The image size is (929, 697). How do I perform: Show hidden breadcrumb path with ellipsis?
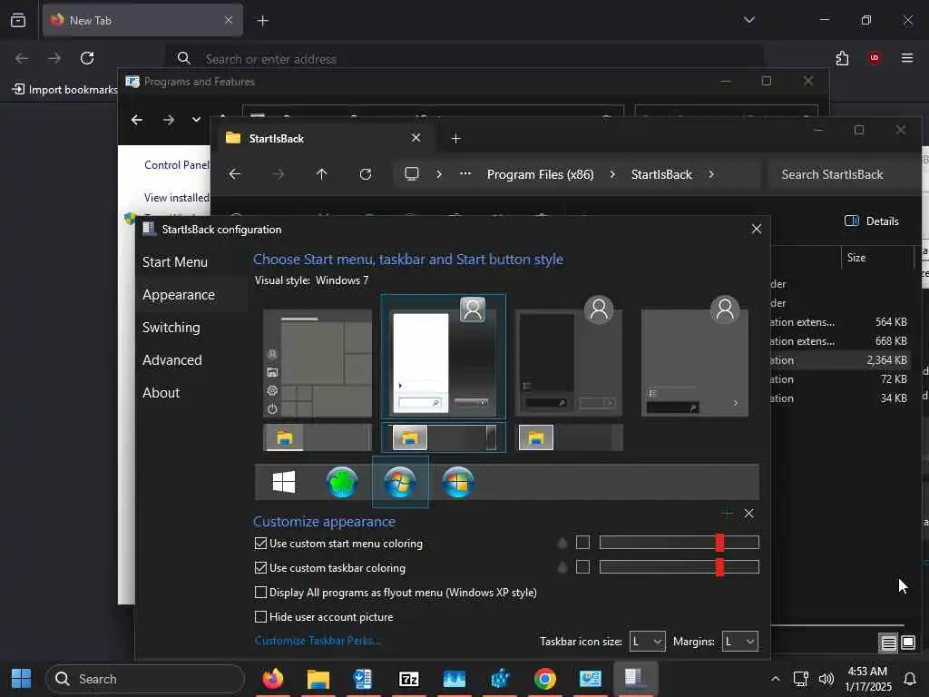tap(465, 173)
